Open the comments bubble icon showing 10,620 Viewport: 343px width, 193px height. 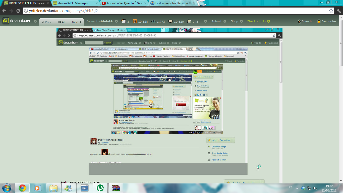176,21
